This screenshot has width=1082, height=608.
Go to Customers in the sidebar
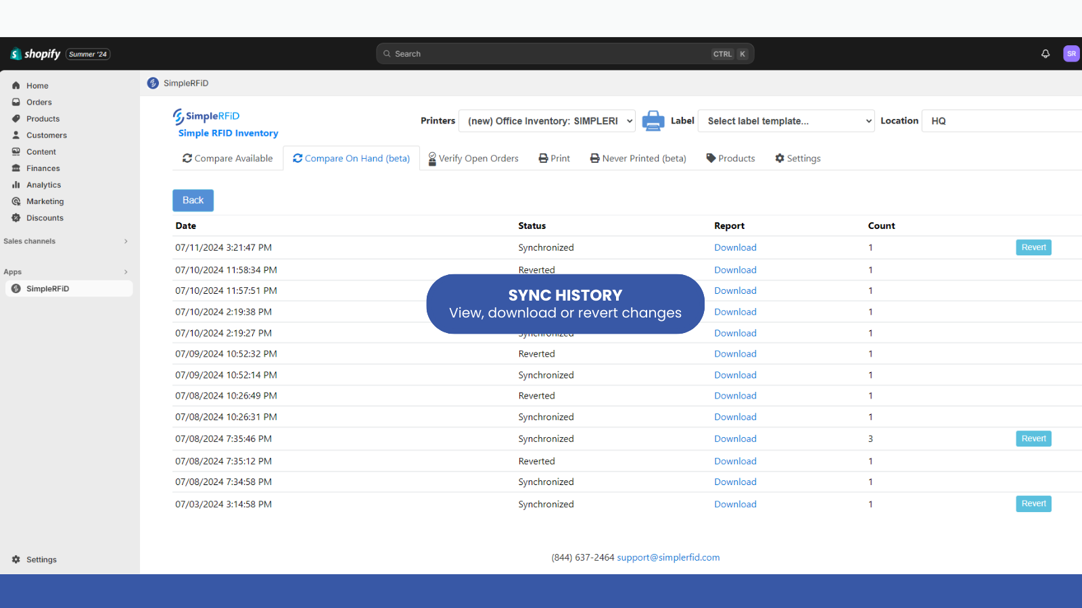pos(47,135)
